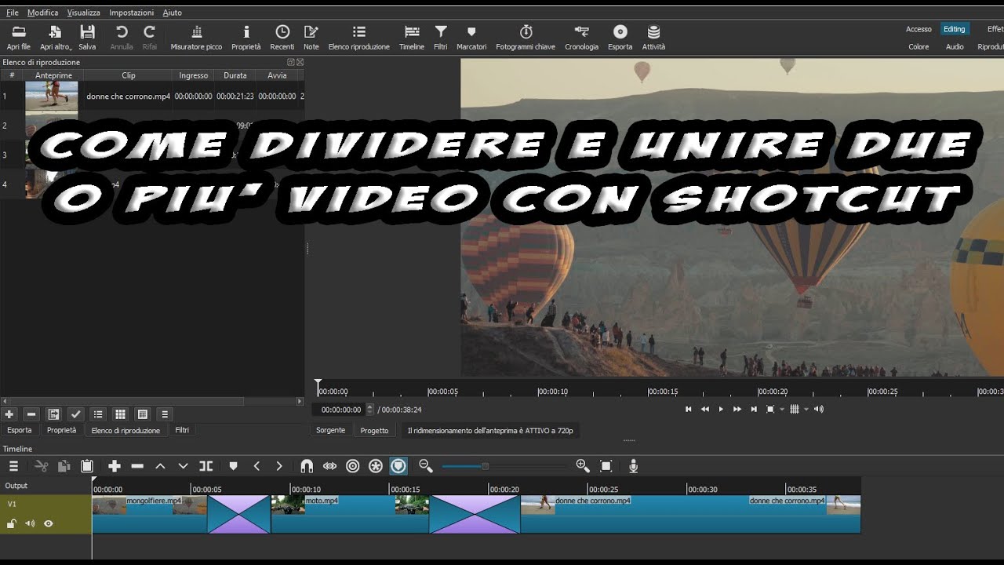This screenshot has width=1004, height=565.
Task: Click the timeline lift up-arrow
Action: (160, 466)
